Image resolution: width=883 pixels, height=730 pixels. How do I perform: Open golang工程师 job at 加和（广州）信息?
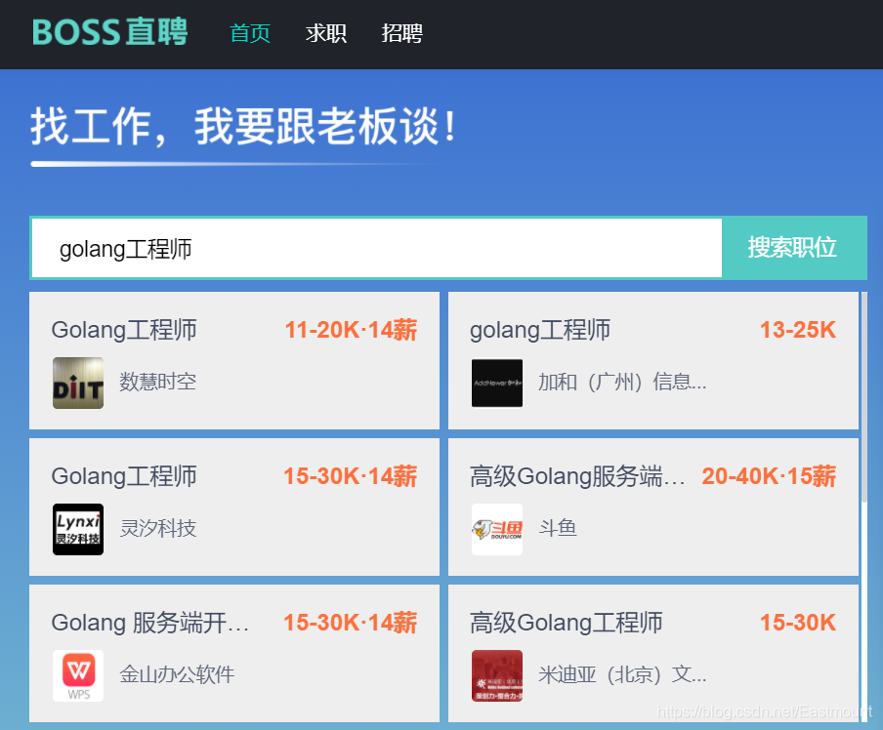[x=540, y=331]
